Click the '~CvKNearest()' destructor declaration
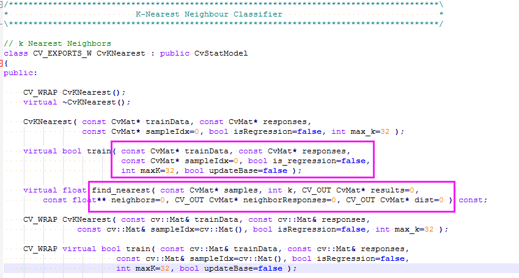The image size is (519, 278). point(97,102)
